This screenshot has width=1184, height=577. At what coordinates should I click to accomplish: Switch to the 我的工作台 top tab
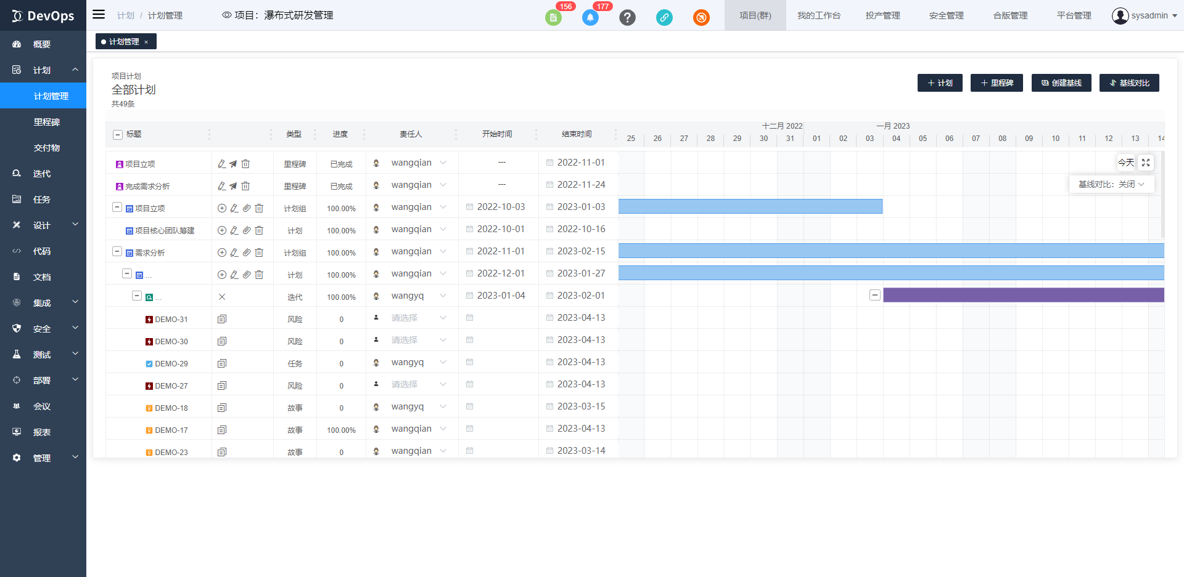(818, 15)
